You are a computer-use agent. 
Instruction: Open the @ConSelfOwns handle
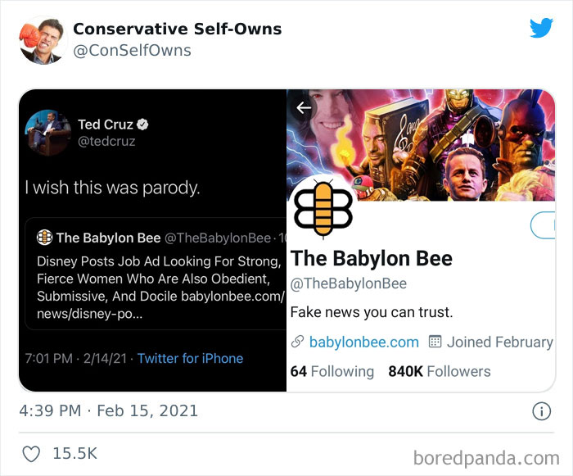[132, 51]
